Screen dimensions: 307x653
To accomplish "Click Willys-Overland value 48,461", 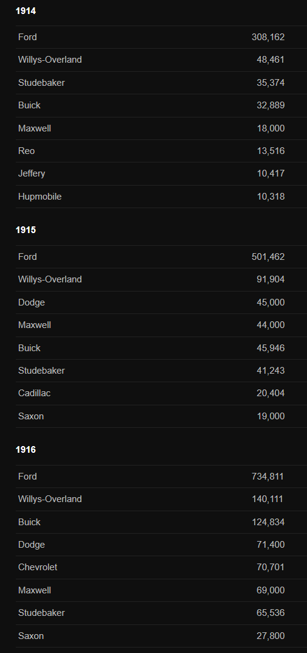I will [271, 60].
